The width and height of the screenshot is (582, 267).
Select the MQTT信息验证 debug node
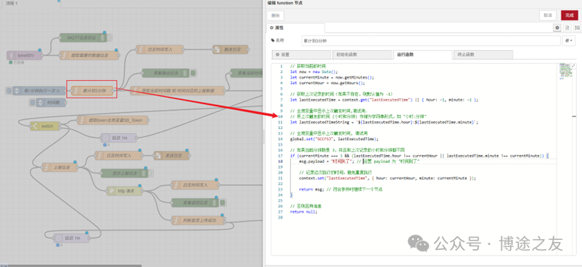83,38
